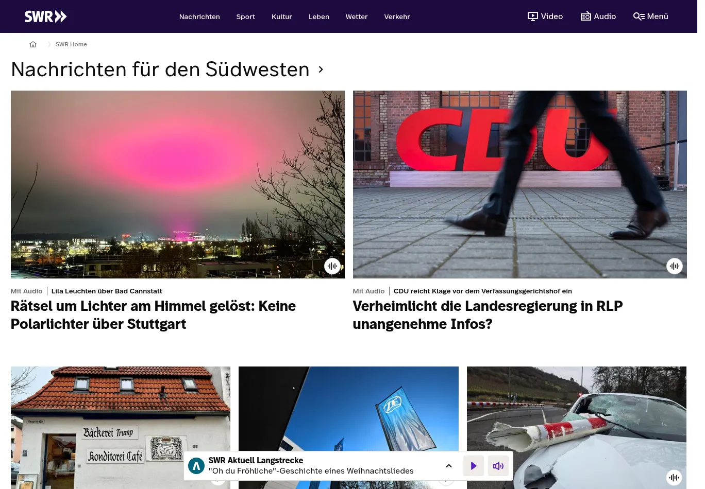Screen dimensions: 705x489
Task: Click audio icon on damaged car image
Action: [674, 478]
